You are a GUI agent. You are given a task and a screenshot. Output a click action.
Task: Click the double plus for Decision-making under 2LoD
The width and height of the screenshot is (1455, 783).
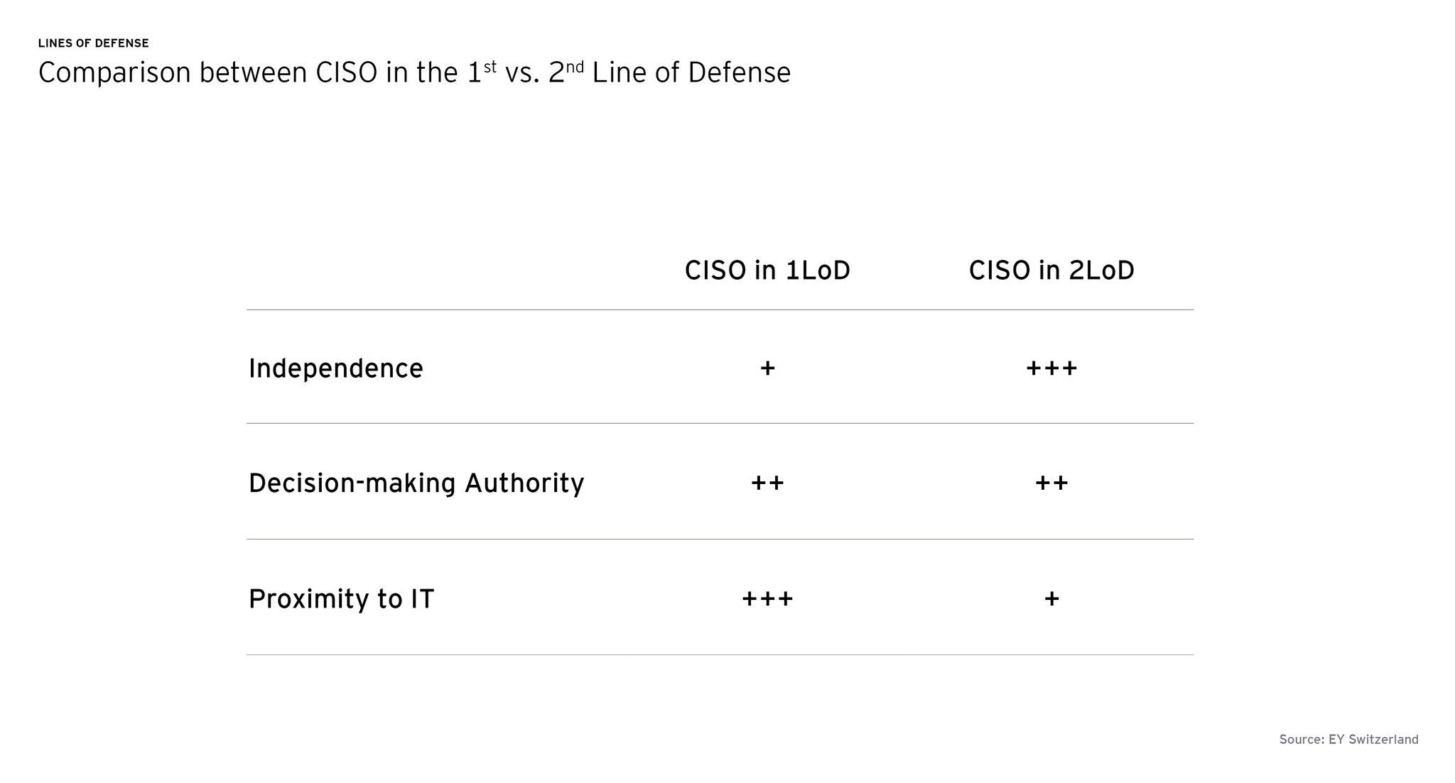[1051, 483]
